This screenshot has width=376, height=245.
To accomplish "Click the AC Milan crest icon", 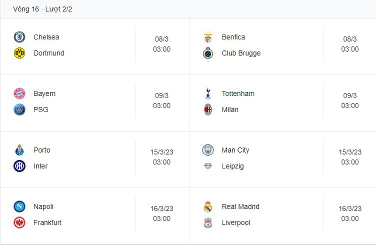I will pos(208,110).
